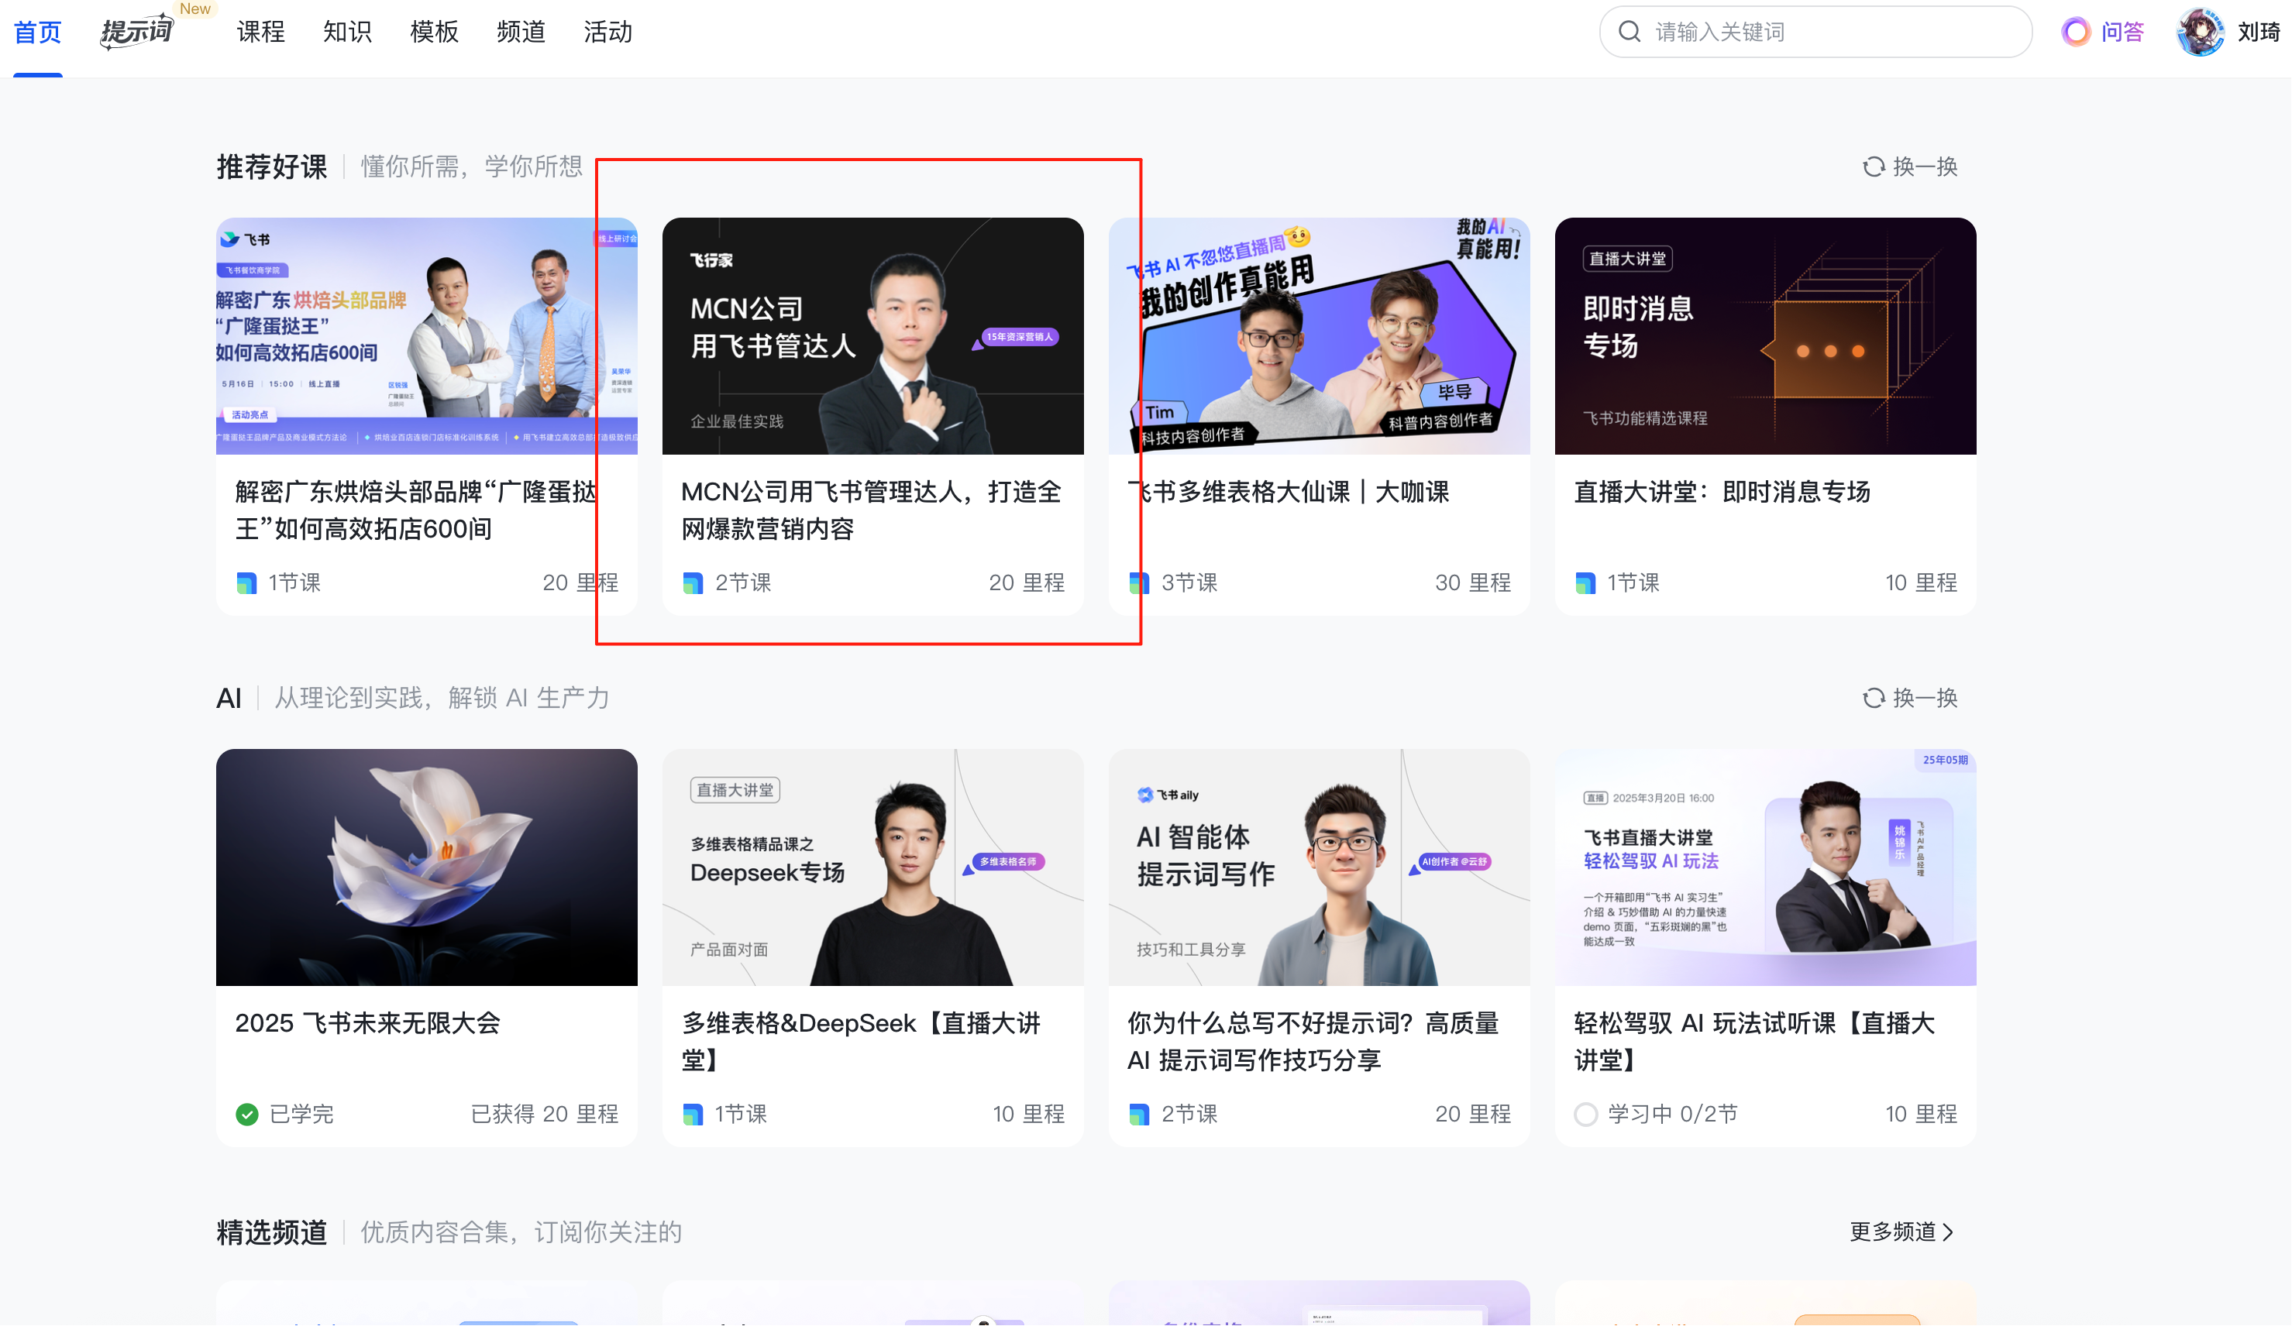Click 30 里程 on 大仙课 card

pos(1472,583)
